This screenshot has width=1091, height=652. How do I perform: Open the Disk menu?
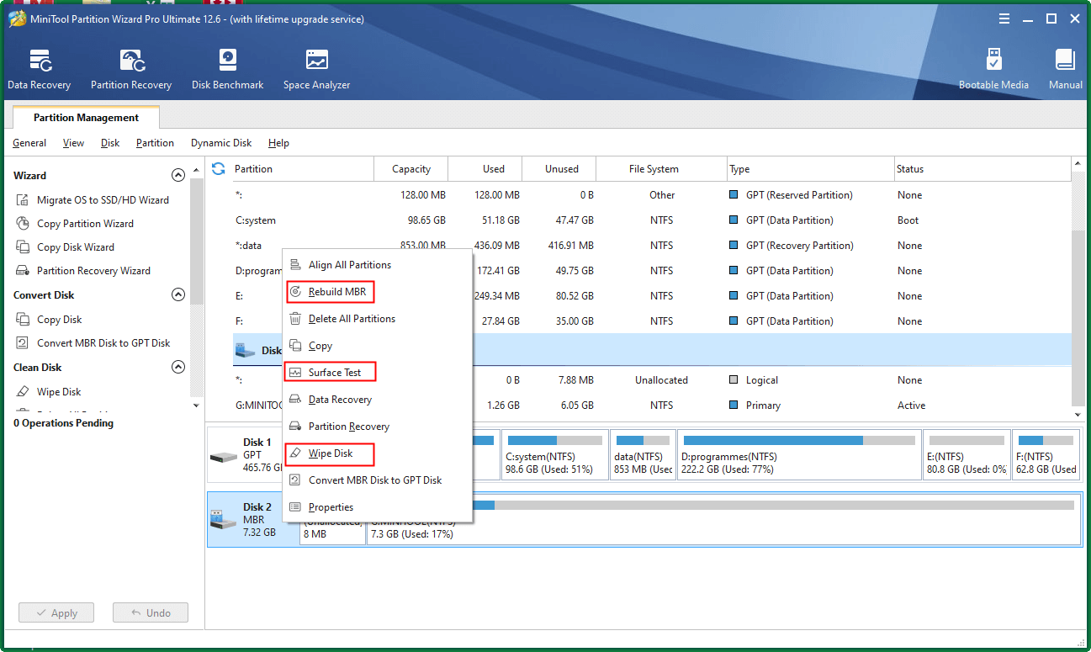[110, 143]
